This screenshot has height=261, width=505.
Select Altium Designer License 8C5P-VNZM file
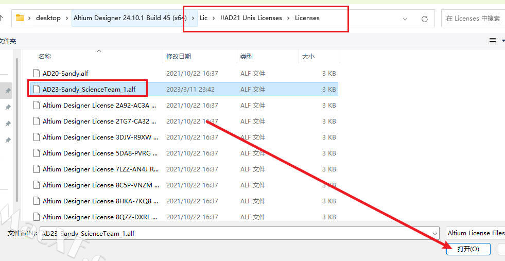point(184,185)
